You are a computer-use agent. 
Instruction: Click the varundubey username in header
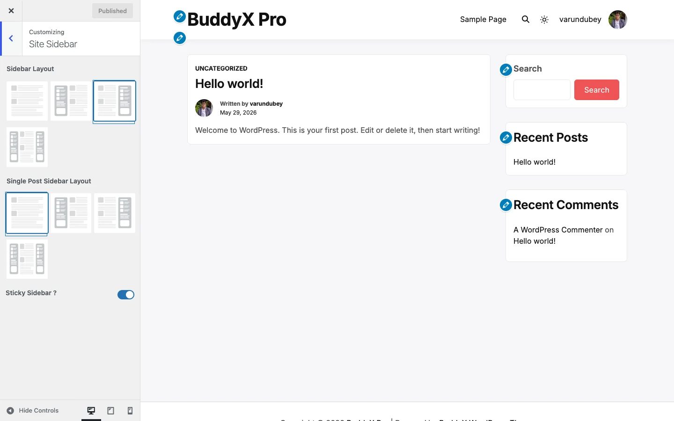580,19
